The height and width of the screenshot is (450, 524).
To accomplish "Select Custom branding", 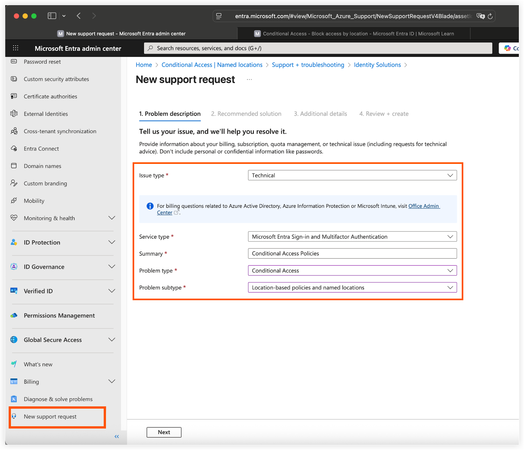I will (x=45, y=183).
